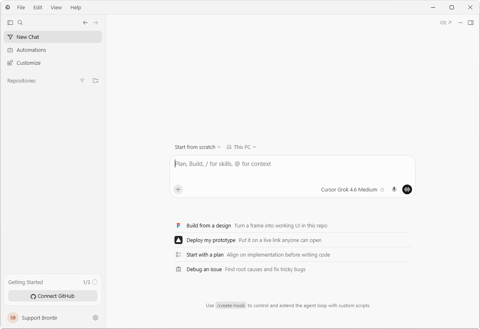Click the bug debug icon
The width and height of the screenshot is (480, 329).
point(178,270)
